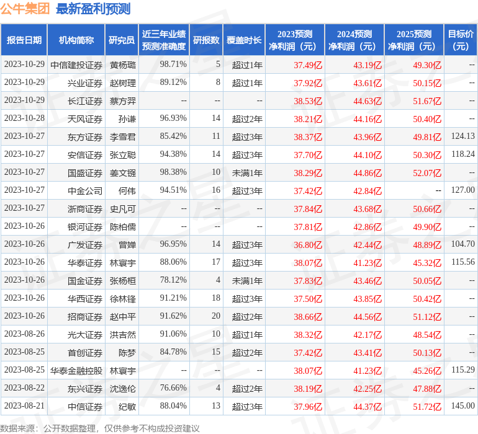Click 2024预测净利润 column header
The width and height of the screenshot is (478, 434).
pyautogui.click(x=354, y=40)
